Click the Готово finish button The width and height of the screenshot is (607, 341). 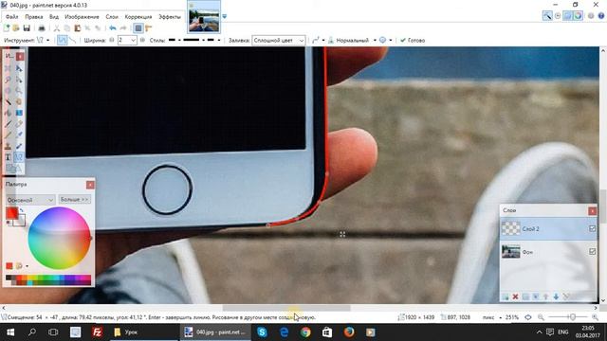(413, 40)
